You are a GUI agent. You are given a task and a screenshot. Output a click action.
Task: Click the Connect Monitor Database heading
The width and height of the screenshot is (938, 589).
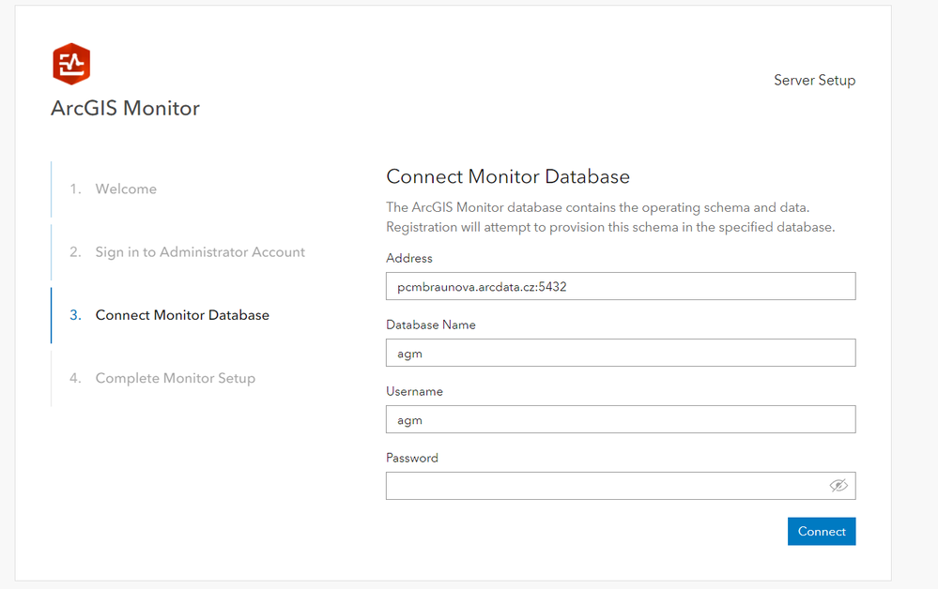point(508,176)
